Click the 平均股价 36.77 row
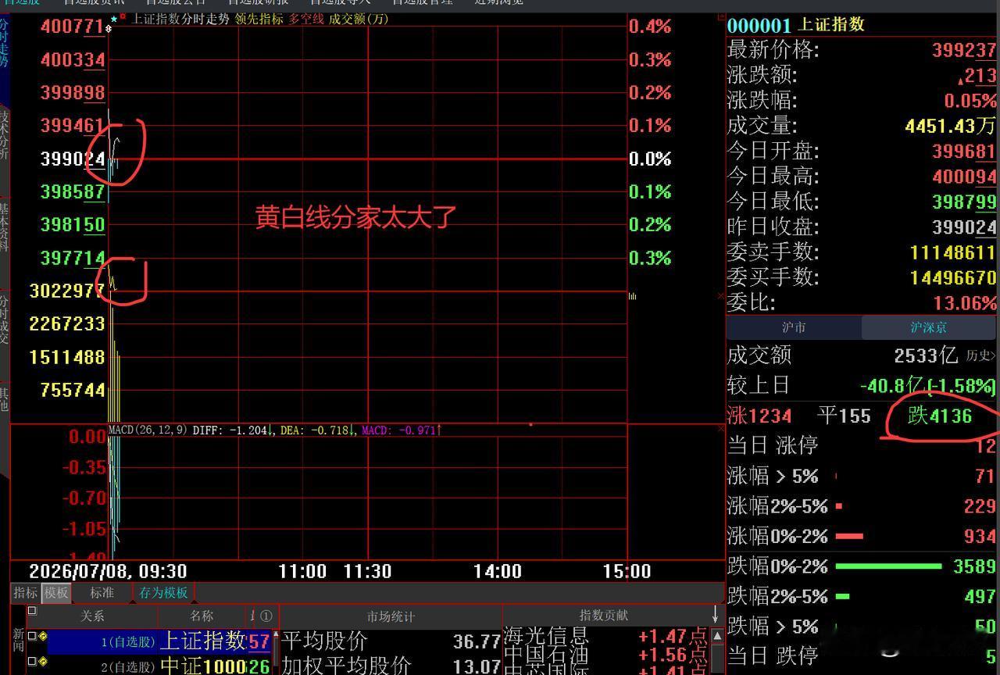 [x=391, y=642]
